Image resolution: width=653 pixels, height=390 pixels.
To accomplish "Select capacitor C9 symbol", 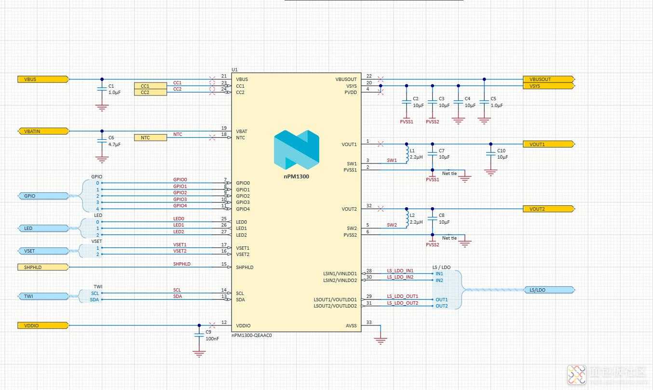I will 199,335.
